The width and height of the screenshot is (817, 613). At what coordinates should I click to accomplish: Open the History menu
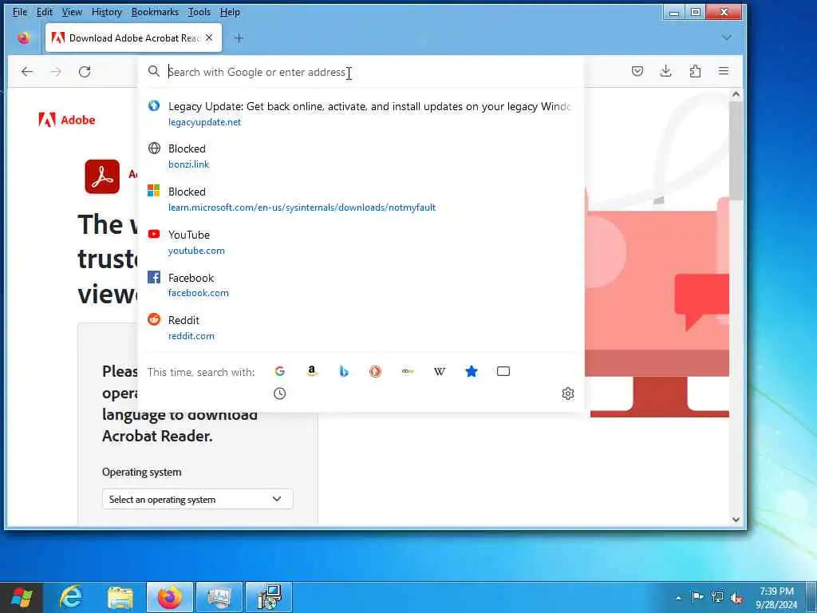[x=106, y=11]
